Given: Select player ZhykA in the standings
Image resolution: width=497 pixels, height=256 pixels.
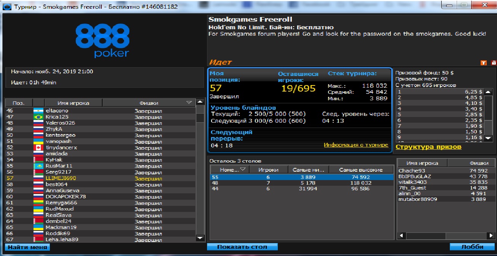Looking at the screenshot, I should point(100,129).
